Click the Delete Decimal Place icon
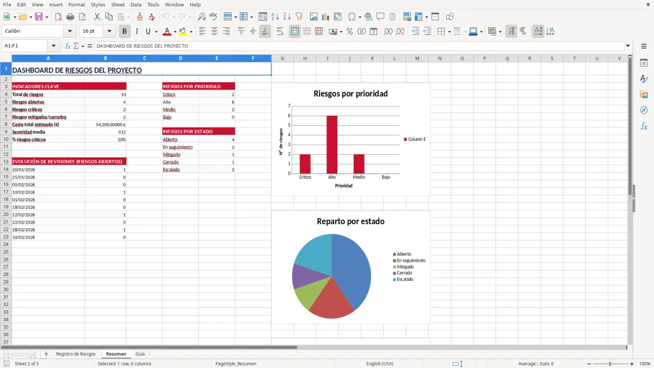The image size is (654, 368). [x=400, y=32]
